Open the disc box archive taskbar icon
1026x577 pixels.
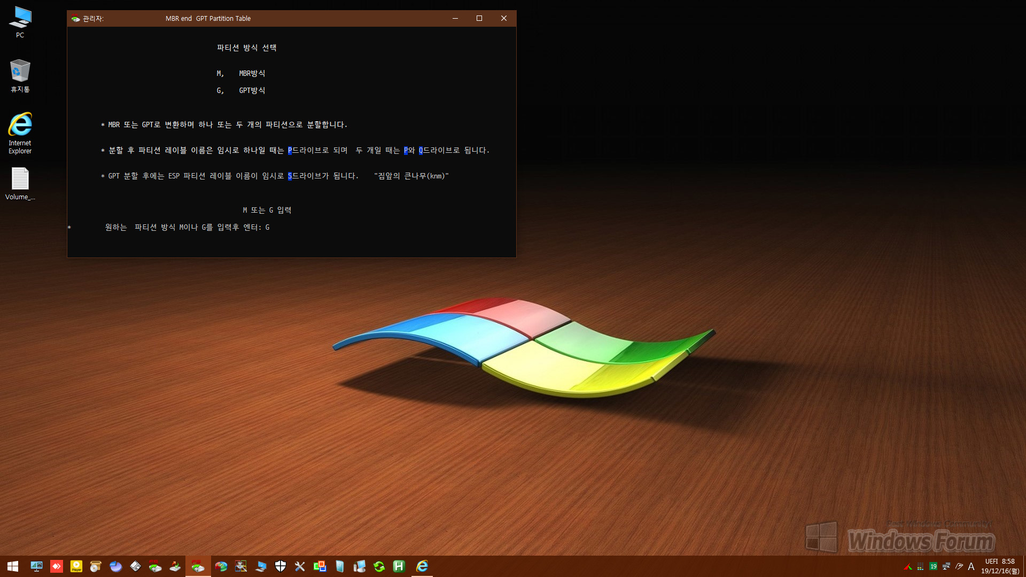(x=96, y=566)
